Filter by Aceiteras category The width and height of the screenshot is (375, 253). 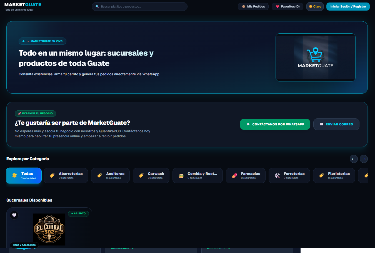[x=110, y=175]
